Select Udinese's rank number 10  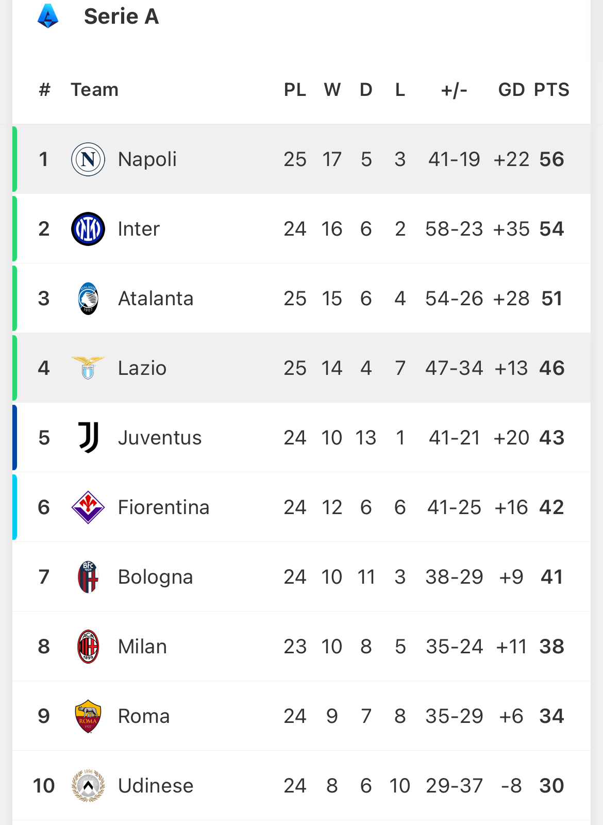point(44,786)
